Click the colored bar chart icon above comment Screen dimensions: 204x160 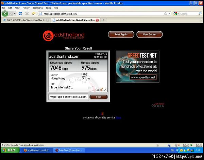pyautogui.click(x=102, y=114)
